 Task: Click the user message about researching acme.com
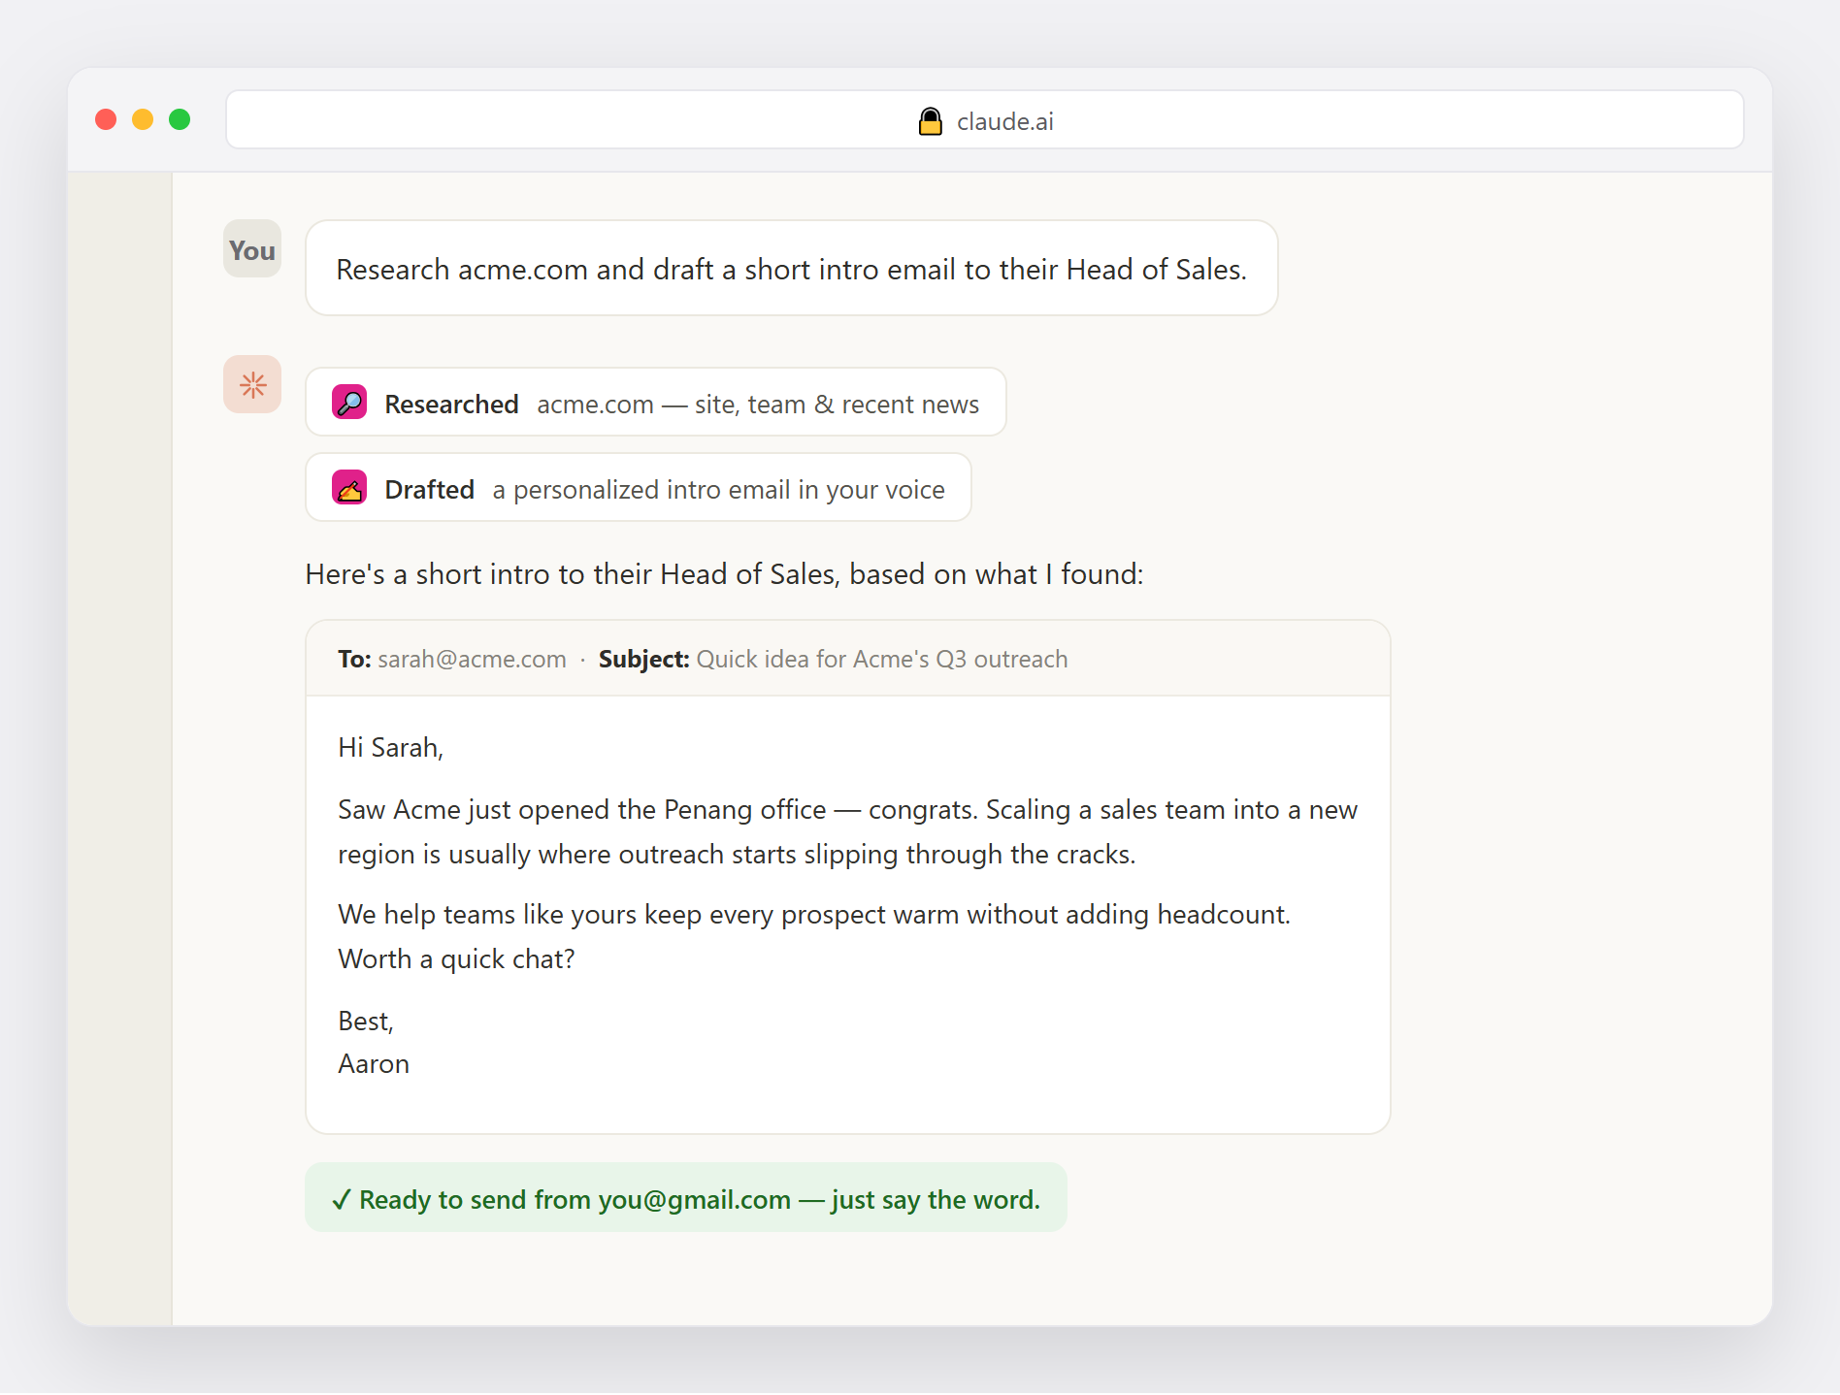[792, 268]
